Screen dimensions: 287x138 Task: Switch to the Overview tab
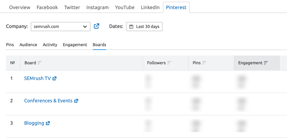point(20,7)
